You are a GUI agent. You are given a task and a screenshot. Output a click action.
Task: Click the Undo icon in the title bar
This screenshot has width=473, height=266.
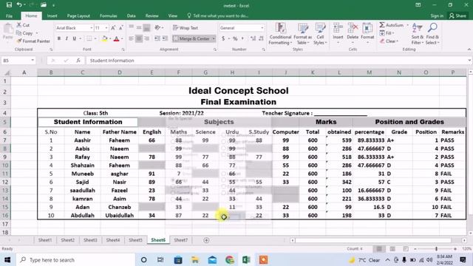19,5
